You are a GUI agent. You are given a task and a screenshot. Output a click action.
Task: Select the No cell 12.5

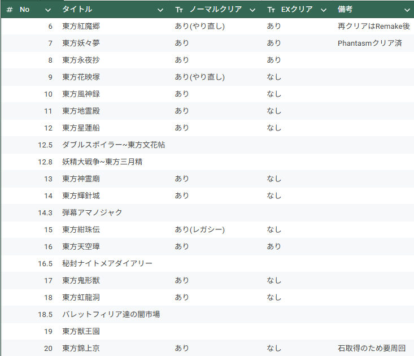45,145
